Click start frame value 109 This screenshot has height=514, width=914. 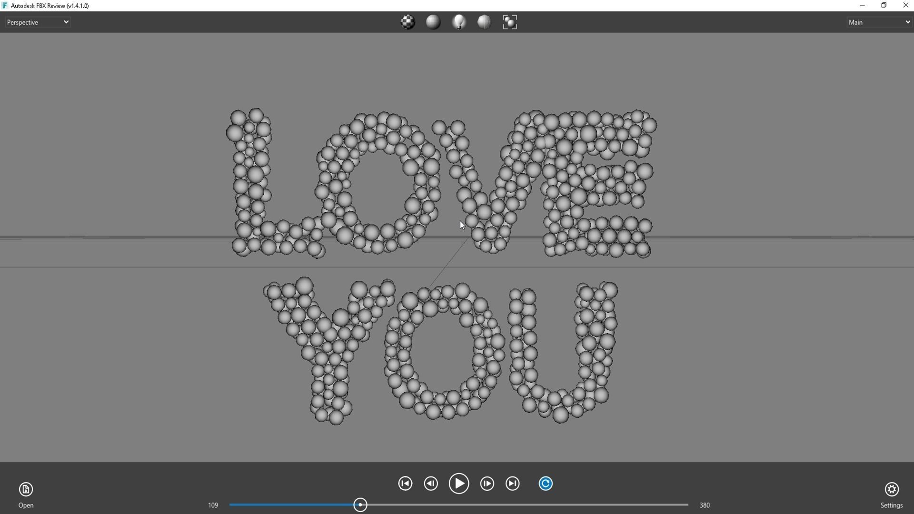coord(213,505)
